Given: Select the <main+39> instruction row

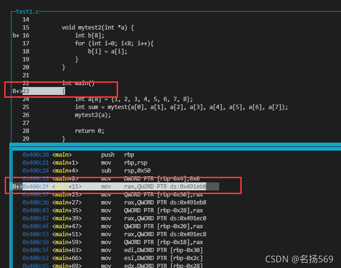Looking at the screenshot, I should point(114,218).
